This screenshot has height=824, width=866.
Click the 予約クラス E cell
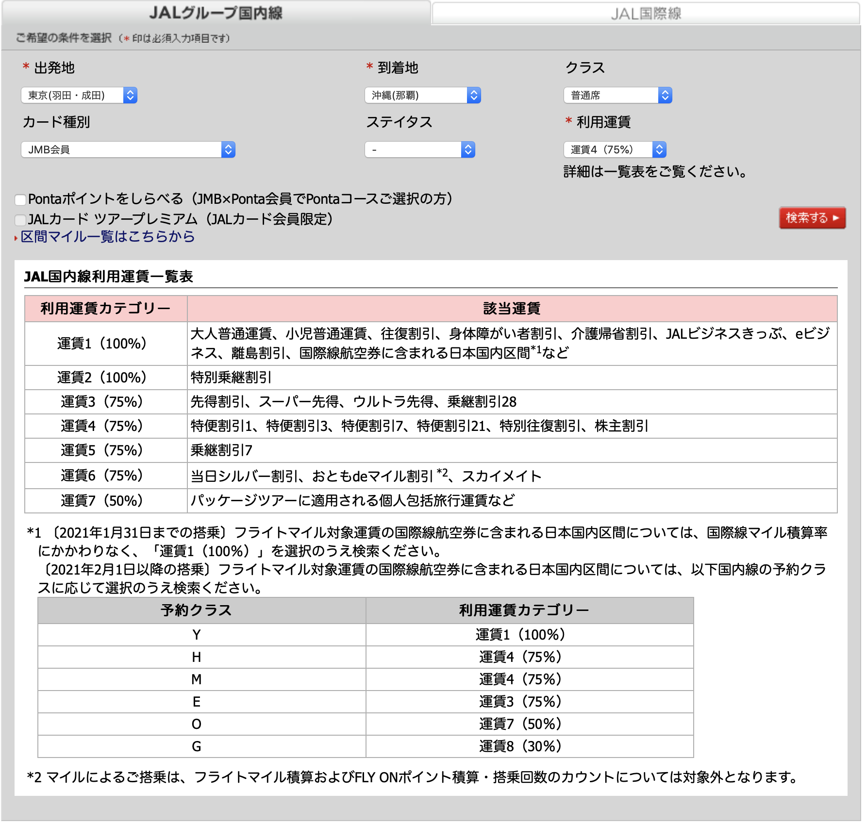(x=201, y=702)
